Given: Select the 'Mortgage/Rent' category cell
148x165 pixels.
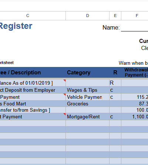Looking at the screenshot, I should [87, 117].
